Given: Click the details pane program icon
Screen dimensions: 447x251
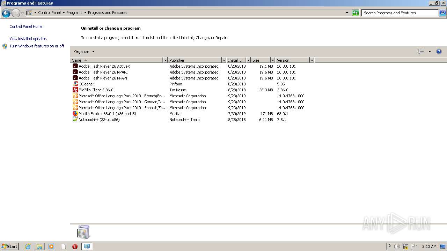Looking at the screenshot, I should pyautogui.click(x=83, y=232).
